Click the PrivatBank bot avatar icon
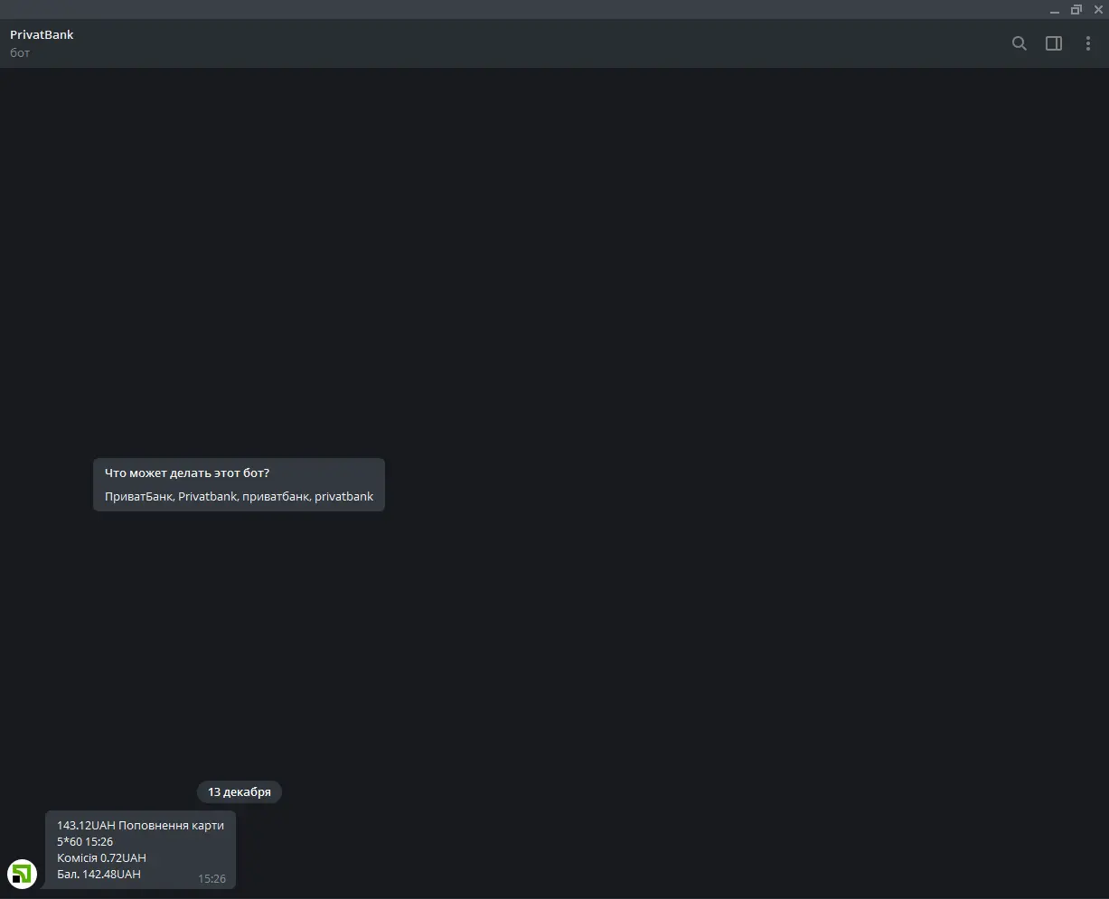 tap(22, 874)
